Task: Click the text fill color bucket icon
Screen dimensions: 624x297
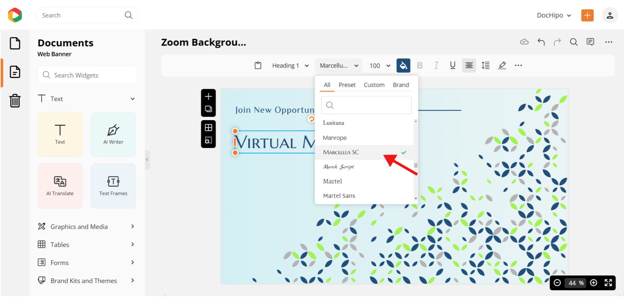Action: [403, 65]
